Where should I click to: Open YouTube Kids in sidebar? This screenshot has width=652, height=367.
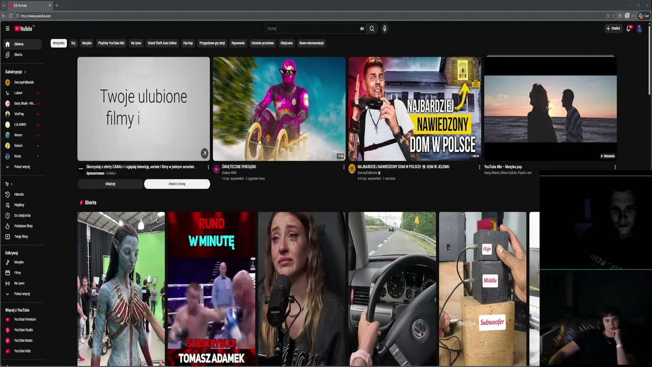[x=22, y=351]
